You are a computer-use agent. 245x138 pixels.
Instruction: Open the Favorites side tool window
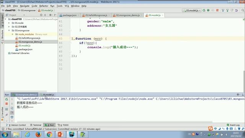2,114
